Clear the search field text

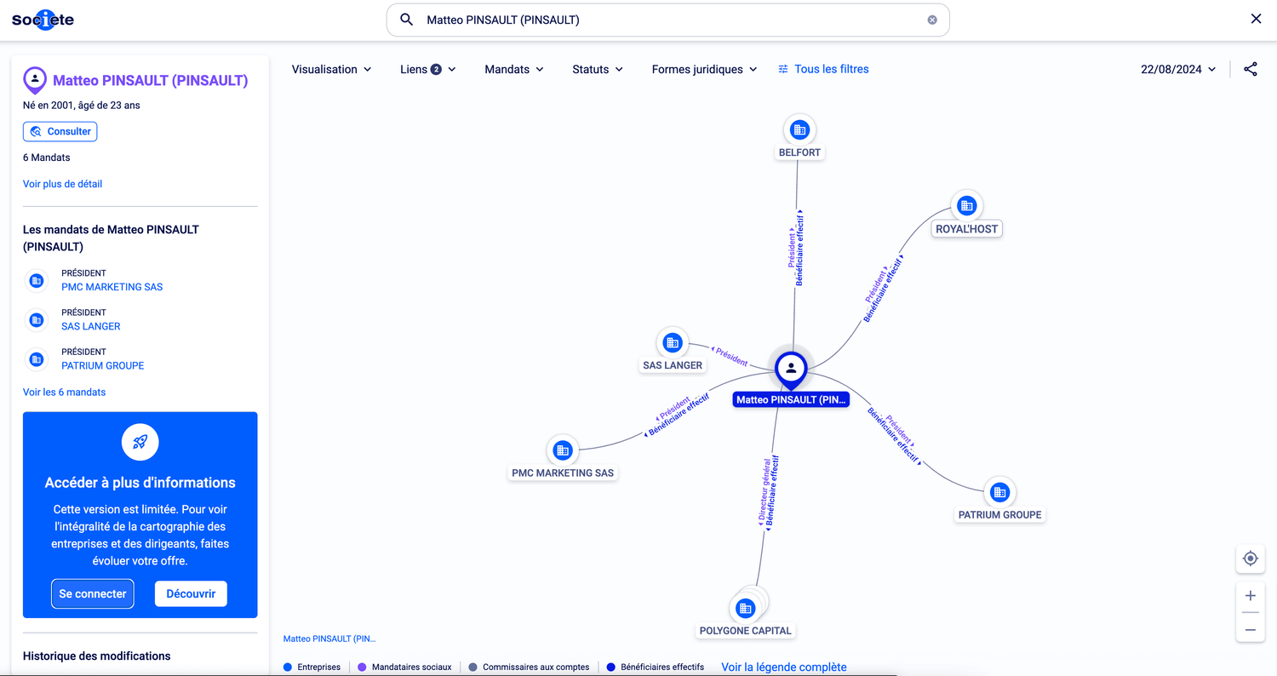pyautogui.click(x=932, y=20)
